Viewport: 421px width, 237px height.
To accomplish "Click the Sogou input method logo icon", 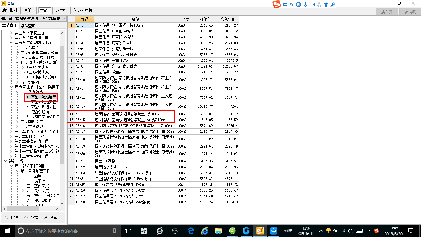I will click(277, 5).
